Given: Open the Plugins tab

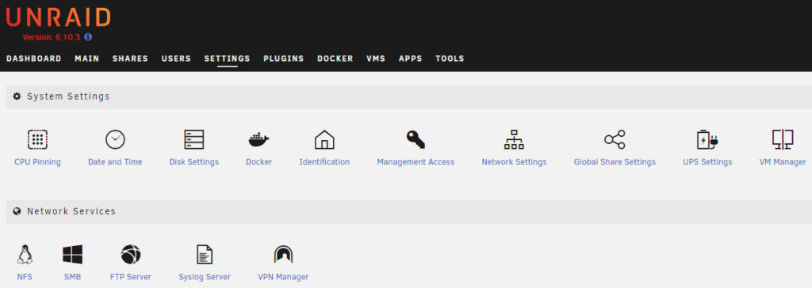Looking at the screenshot, I should point(283,59).
